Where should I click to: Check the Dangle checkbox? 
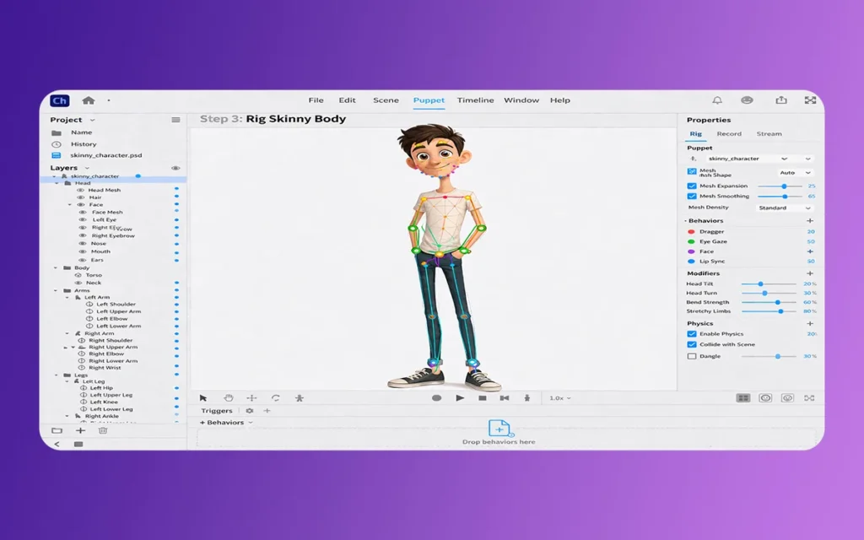click(692, 356)
